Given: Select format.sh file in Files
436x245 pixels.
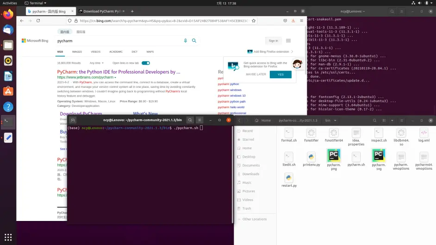Looking at the screenshot, I should point(289,135).
